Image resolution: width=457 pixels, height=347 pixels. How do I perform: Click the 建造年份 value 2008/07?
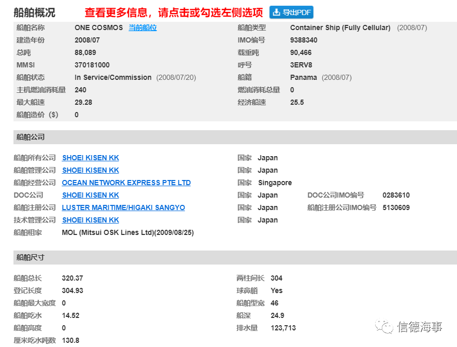pyautogui.click(x=87, y=40)
